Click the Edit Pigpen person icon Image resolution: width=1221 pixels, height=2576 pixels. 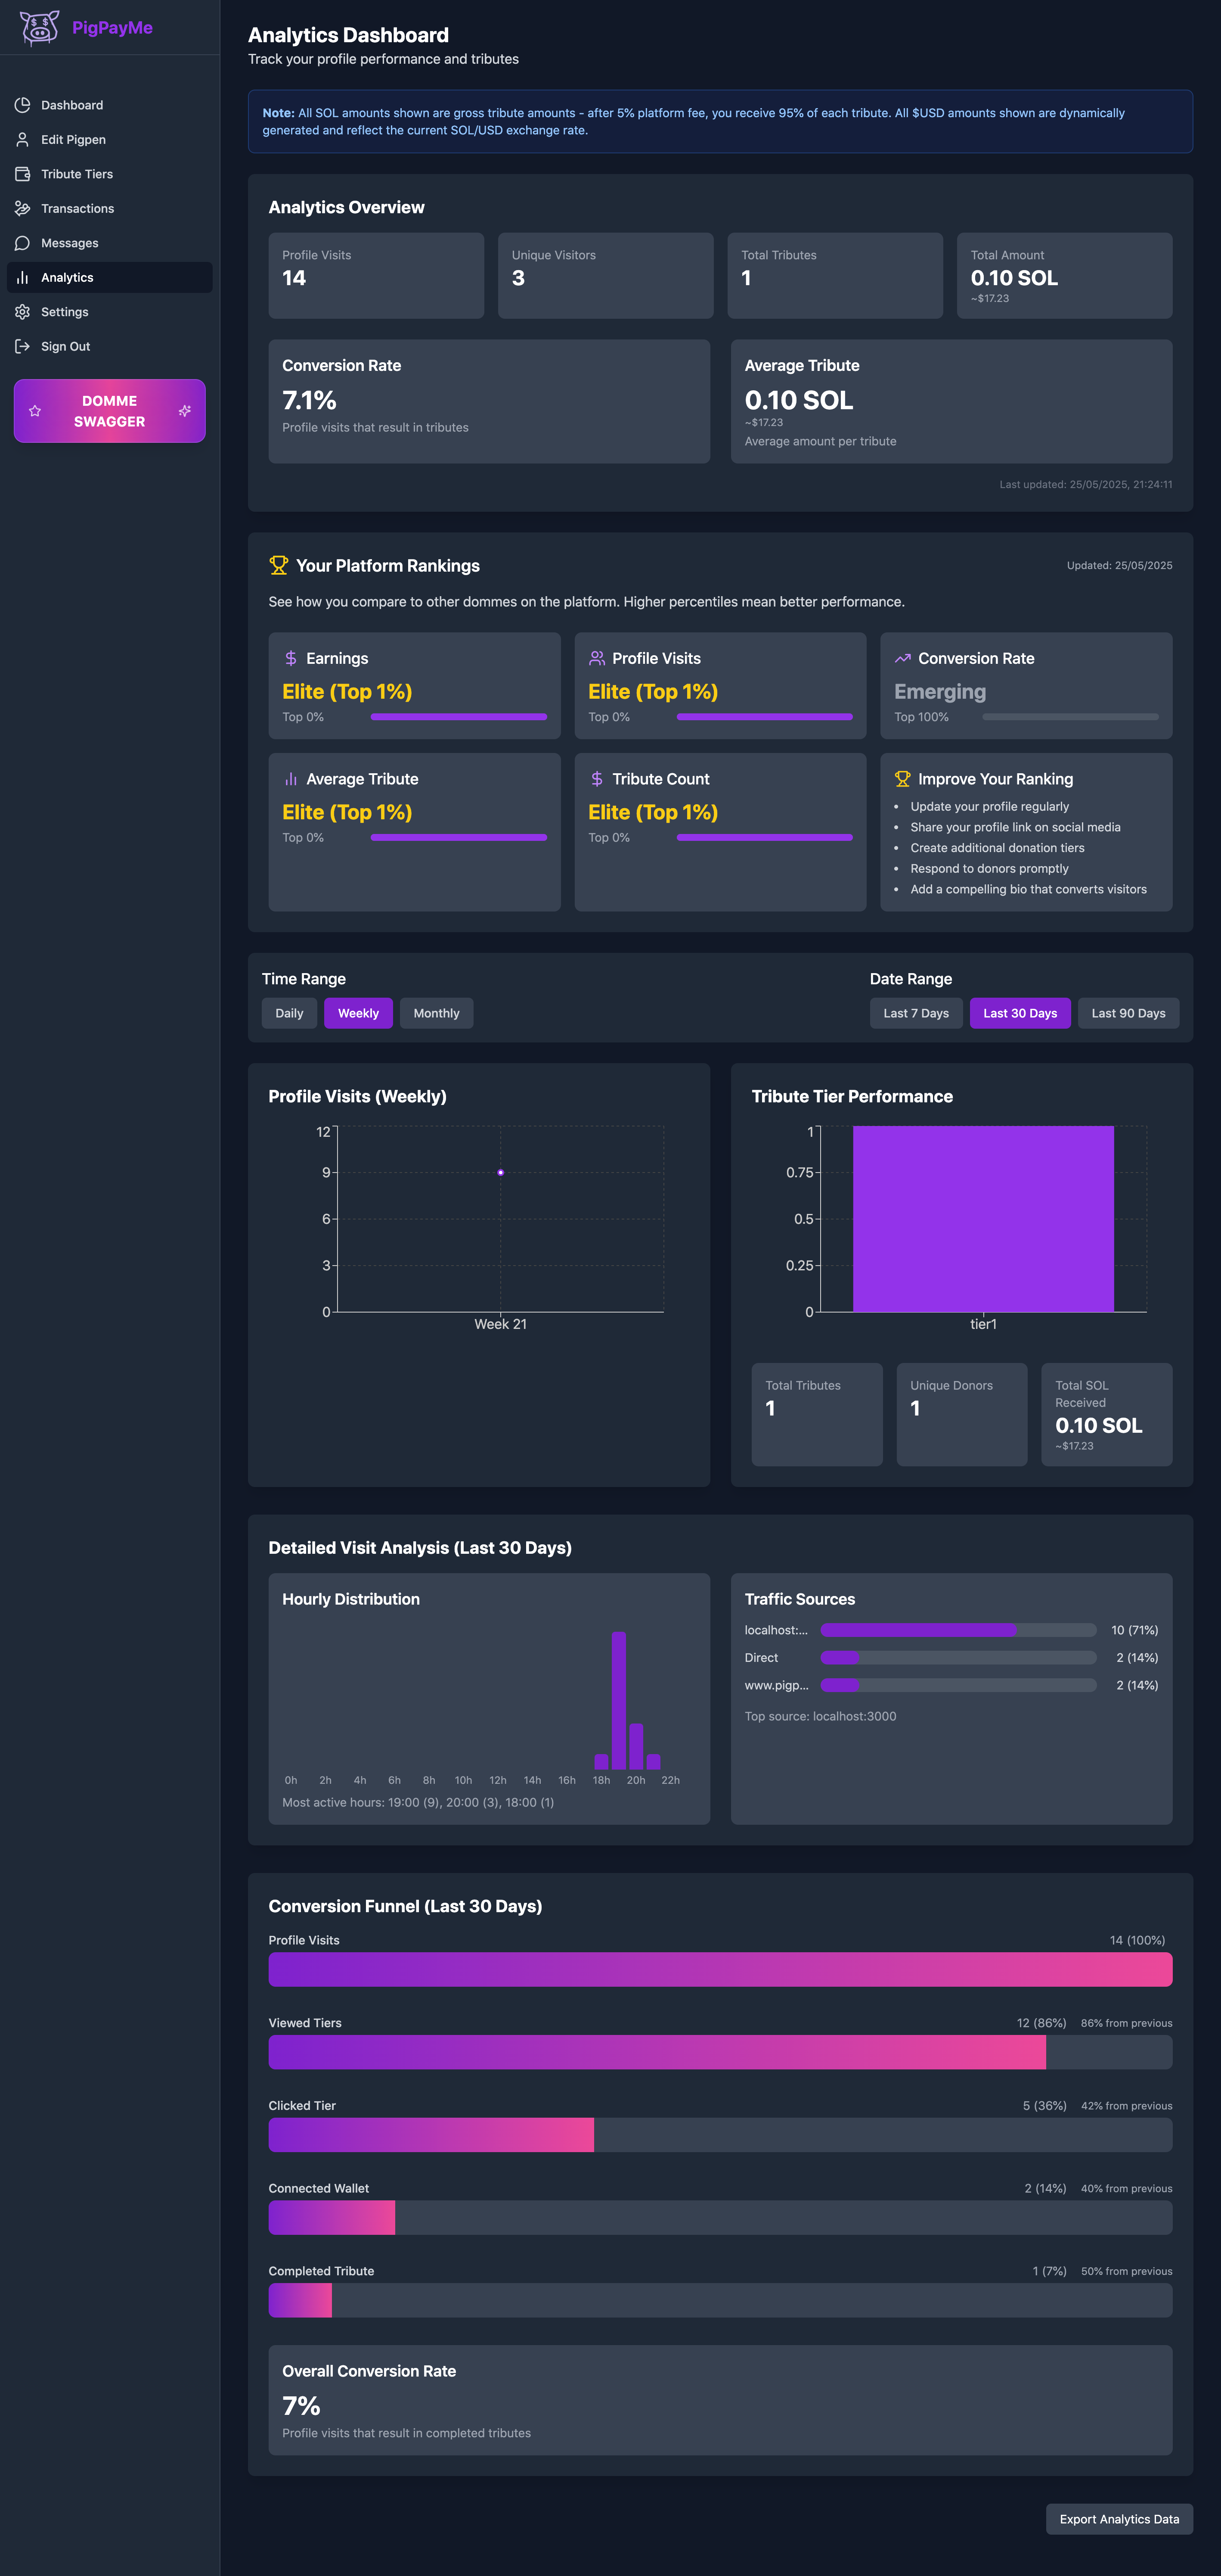[x=22, y=140]
